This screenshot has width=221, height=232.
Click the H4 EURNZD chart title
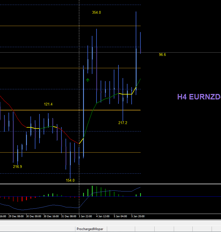click(199, 97)
